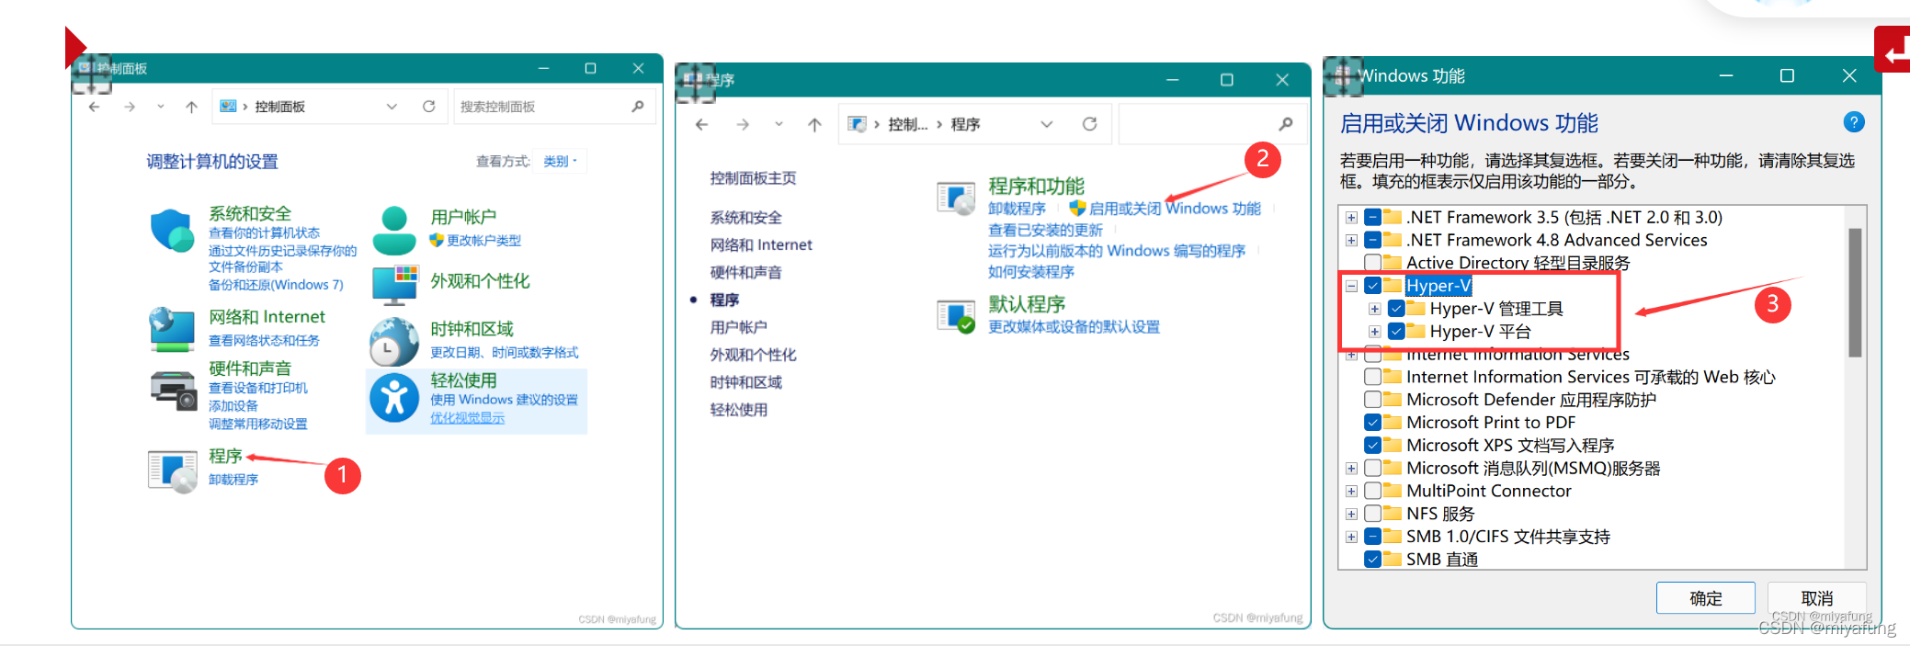Screen dimensions: 1910x646
Task: Go forward in the Programs window
Action: click(x=743, y=124)
